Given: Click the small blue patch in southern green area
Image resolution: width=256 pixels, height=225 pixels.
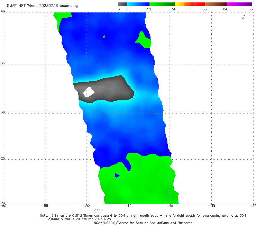Looking at the screenshot, I should click(x=117, y=175).
